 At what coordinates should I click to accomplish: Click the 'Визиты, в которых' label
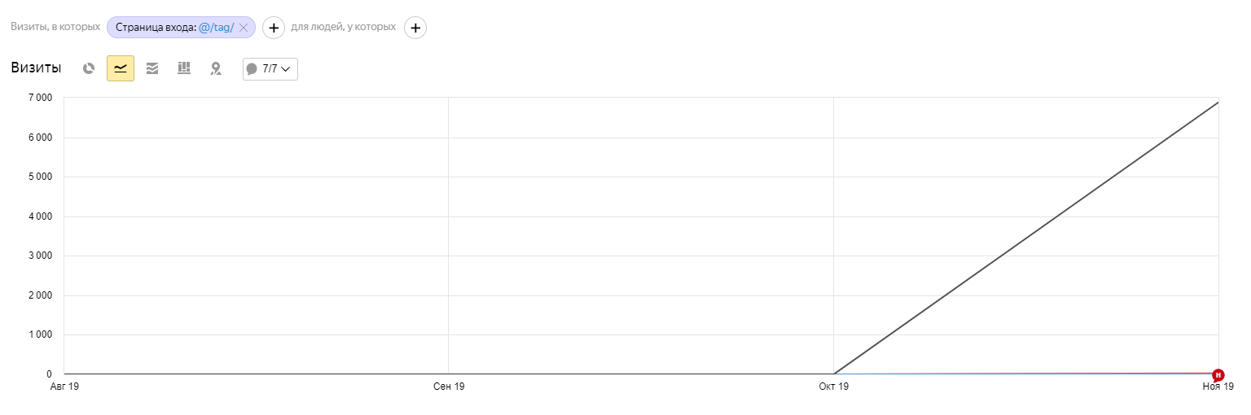pos(55,27)
